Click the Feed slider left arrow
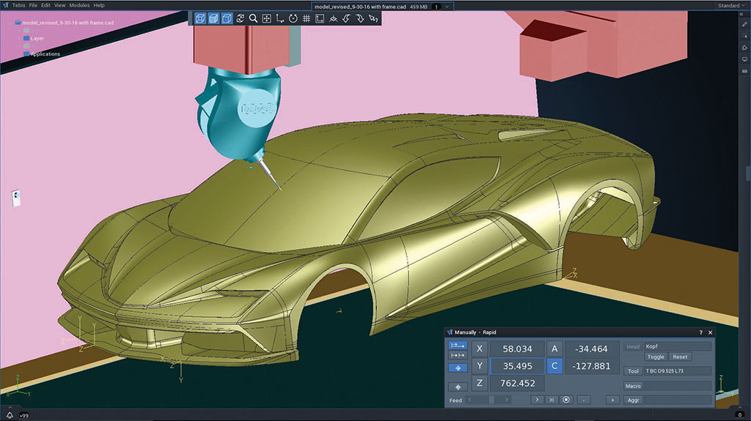751x421 pixels. pos(470,400)
